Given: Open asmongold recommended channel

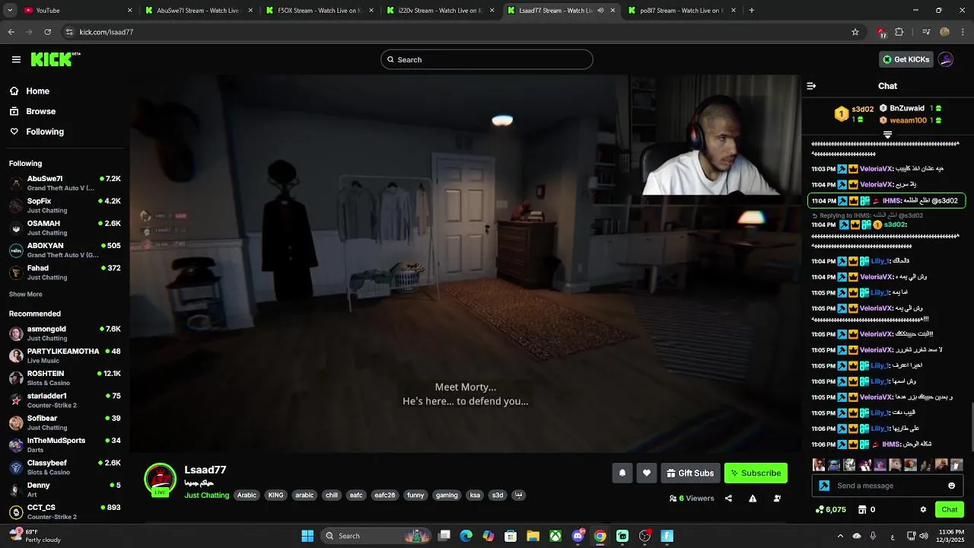Looking at the screenshot, I should tap(65, 333).
